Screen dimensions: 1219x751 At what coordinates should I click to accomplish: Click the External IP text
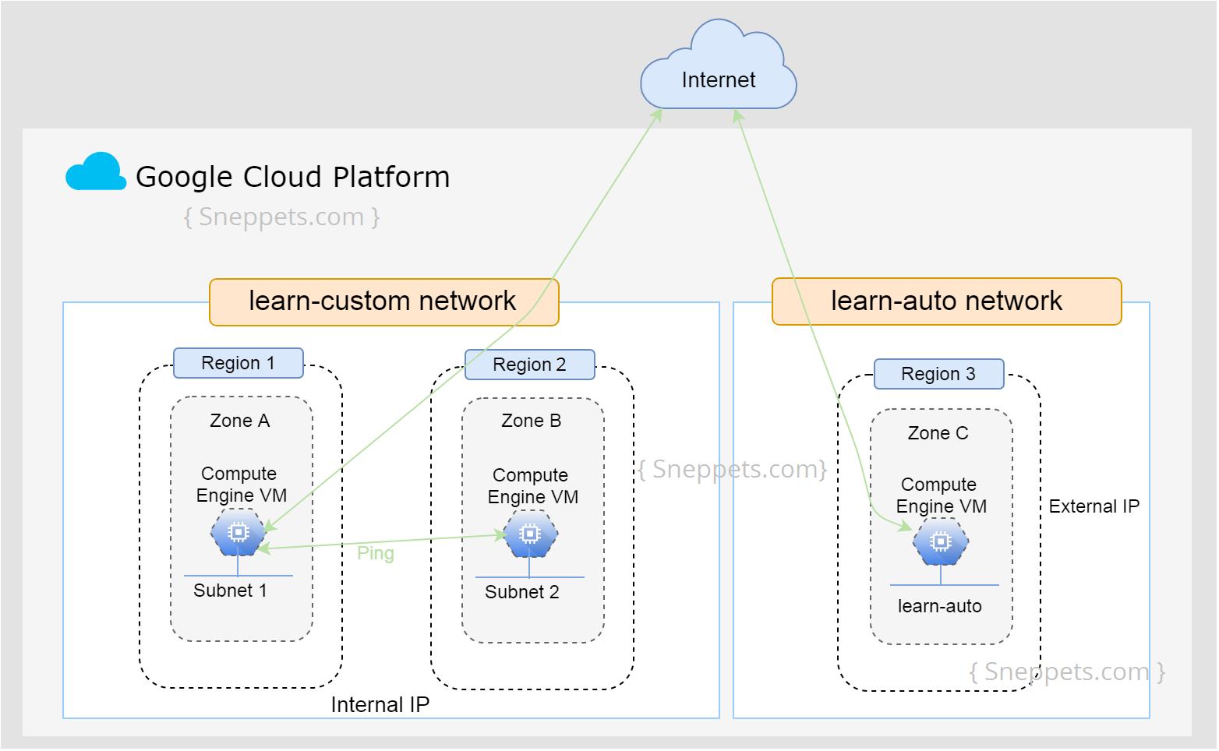click(x=1094, y=506)
